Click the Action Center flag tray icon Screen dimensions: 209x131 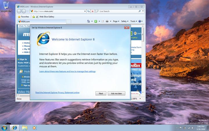click(181, 128)
